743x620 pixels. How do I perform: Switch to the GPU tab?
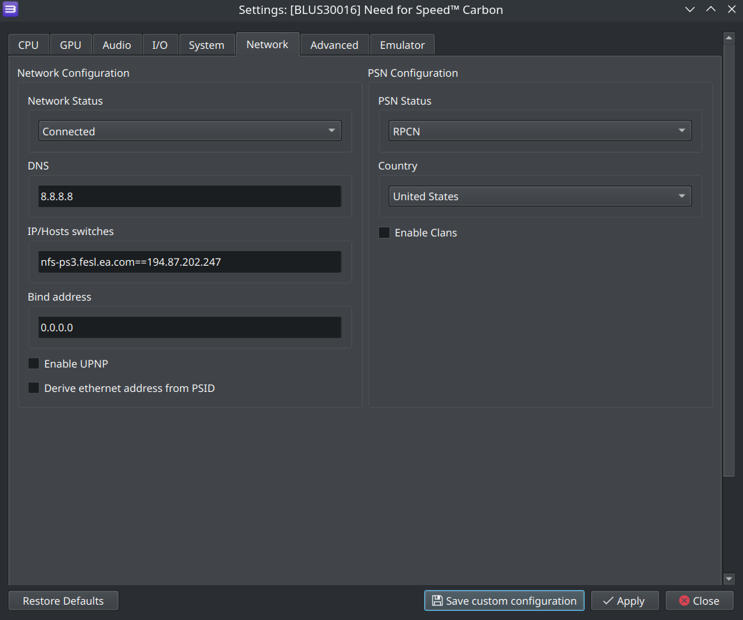pyautogui.click(x=70, y=45)
